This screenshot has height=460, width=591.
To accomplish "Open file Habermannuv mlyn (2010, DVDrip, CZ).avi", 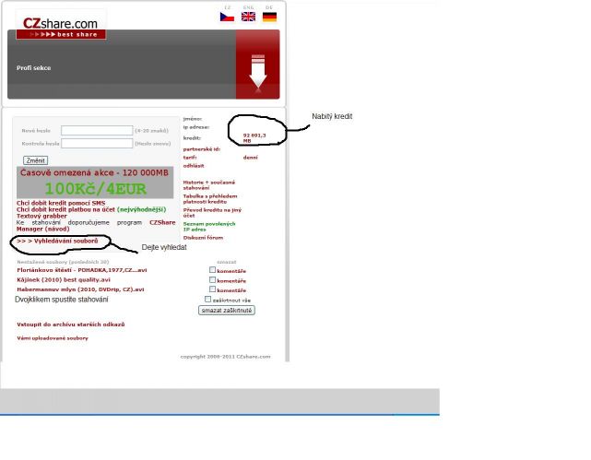I will click(x=80, y=289).
